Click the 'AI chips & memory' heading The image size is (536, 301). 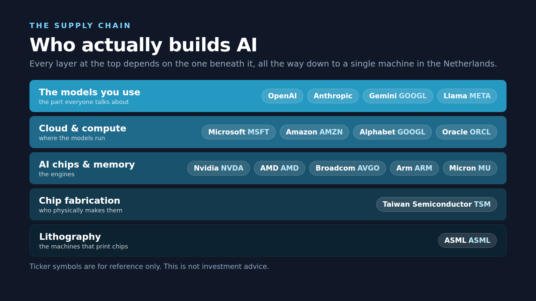(x=87, y=165)
